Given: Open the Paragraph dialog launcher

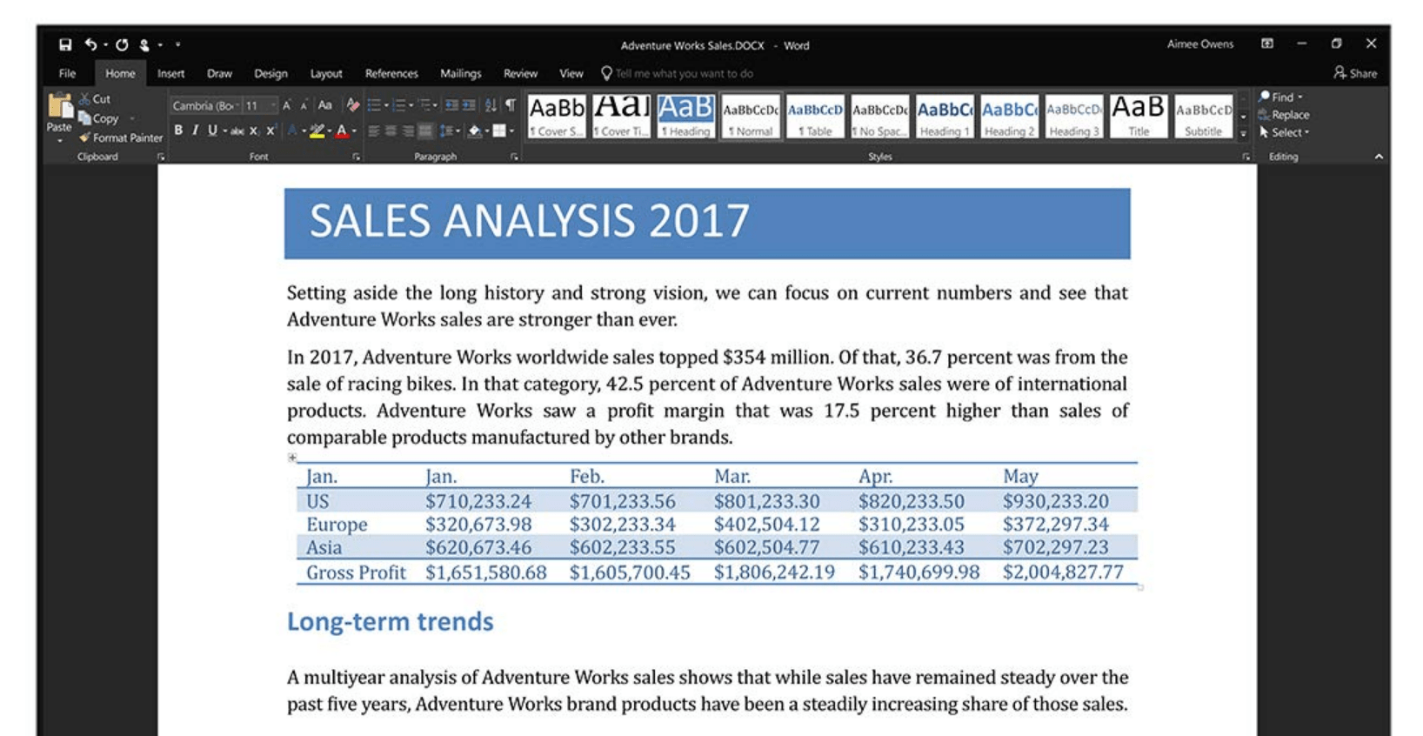Looking at the screenshot, I should (x=514, y=157).
